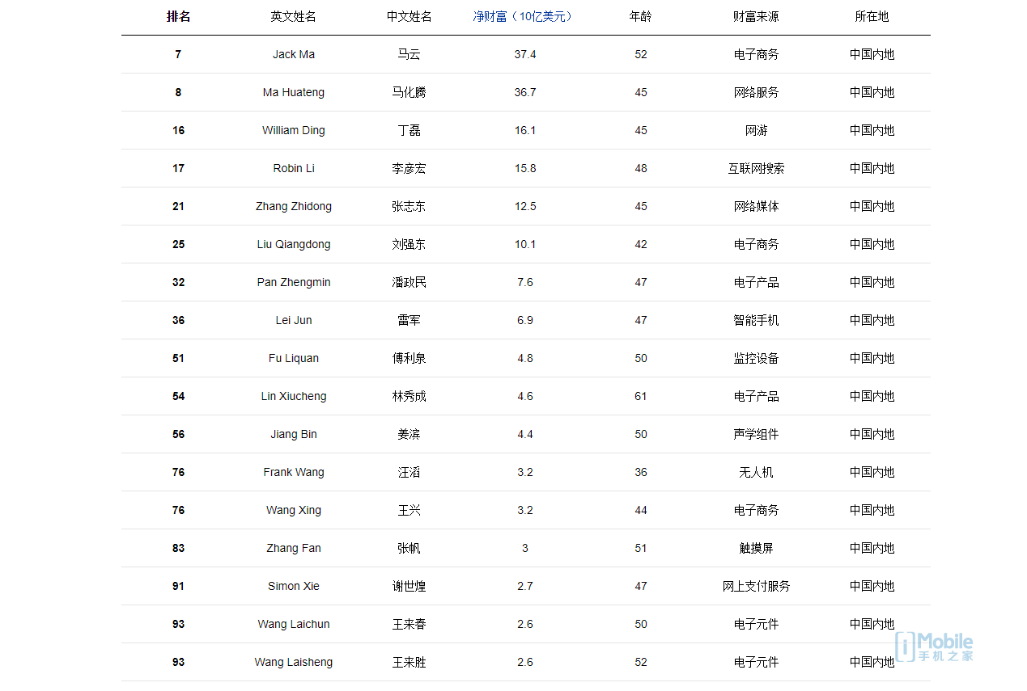The image size is (1027, 691).
Task: Select the name Wang Xing
Action: coord(294,510)
